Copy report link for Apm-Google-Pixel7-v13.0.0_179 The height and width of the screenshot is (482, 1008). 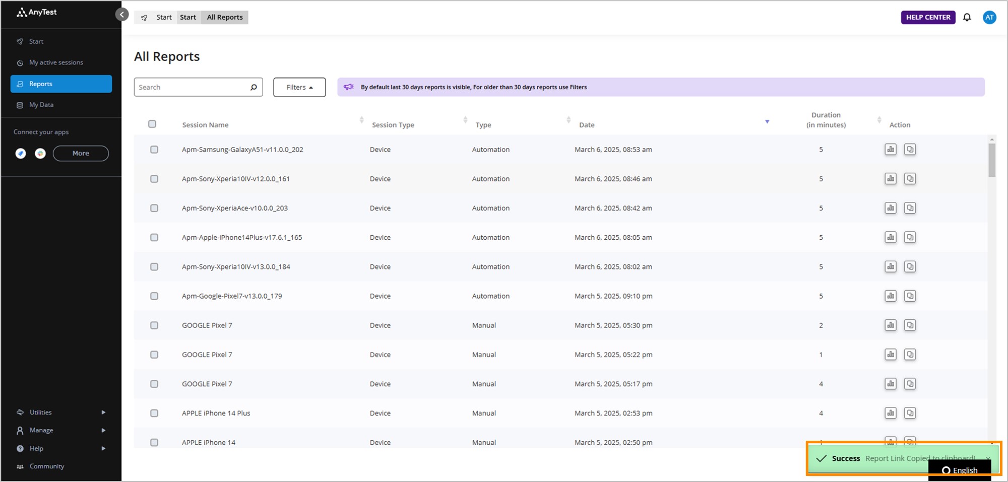click(910, 296)
